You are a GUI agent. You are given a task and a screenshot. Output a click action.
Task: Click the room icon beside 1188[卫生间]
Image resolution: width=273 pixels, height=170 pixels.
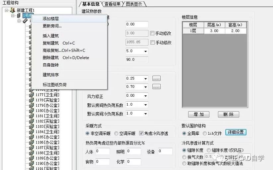point(31,153)
